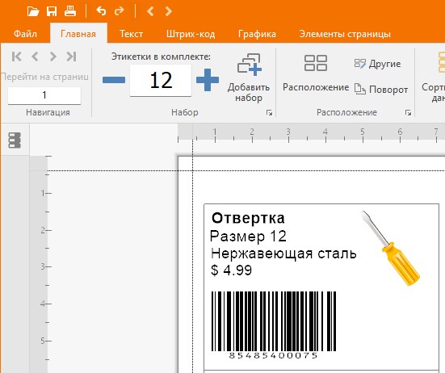Undo the last action
The height and width of the screenshot is (373, 445).
101,11
